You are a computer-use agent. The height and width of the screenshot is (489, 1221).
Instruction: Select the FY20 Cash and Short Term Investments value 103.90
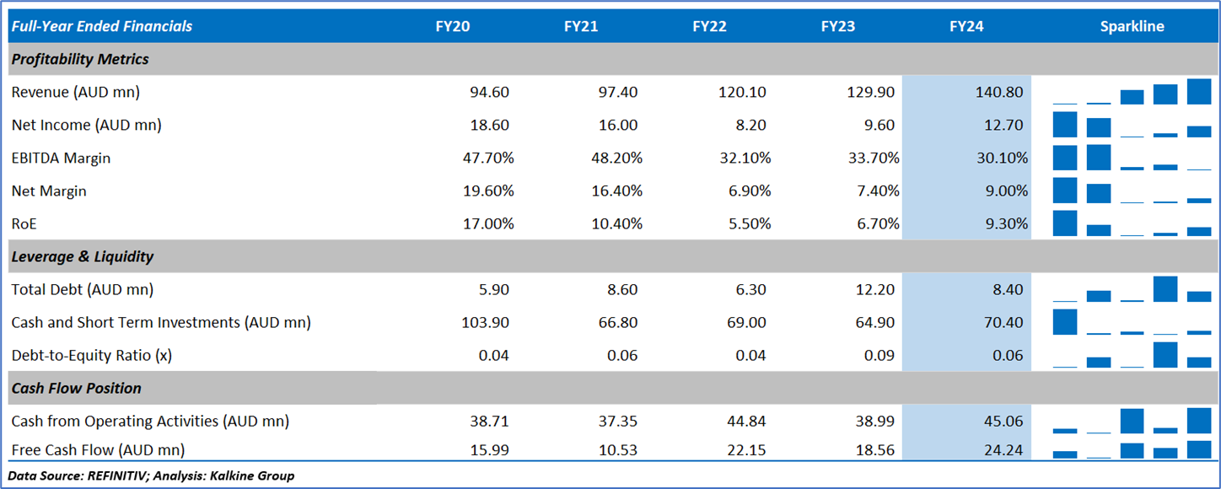tap(484, 322)
